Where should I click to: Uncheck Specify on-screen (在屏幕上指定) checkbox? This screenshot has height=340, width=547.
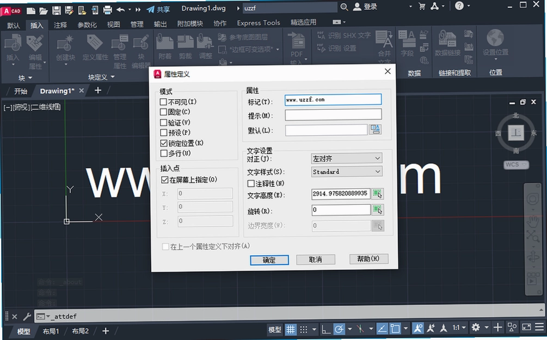click(x=165, y=180)
